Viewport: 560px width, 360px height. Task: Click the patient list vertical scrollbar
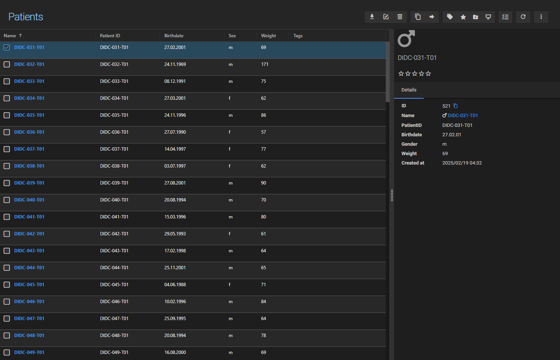point(388,72)
